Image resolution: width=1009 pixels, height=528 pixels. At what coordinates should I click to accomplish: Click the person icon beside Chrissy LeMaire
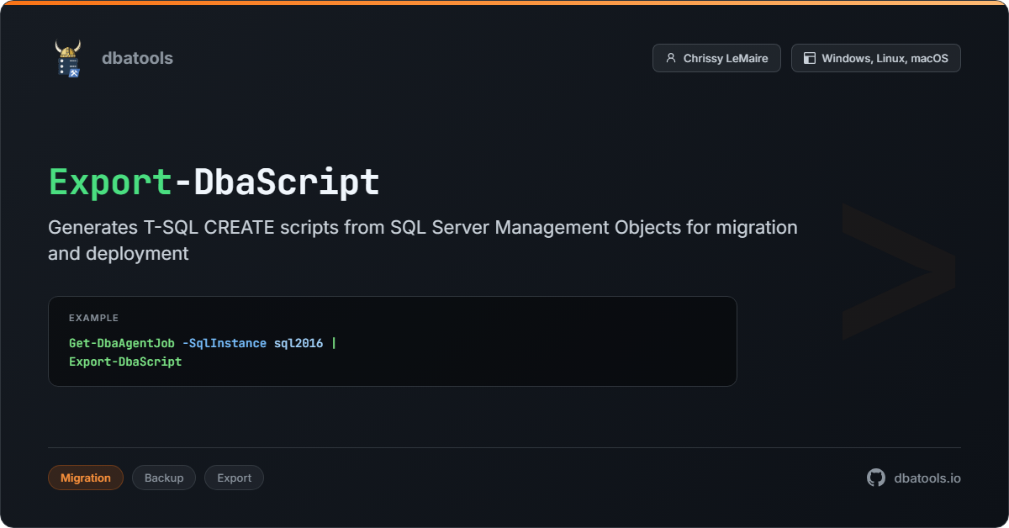coord(670,58)
